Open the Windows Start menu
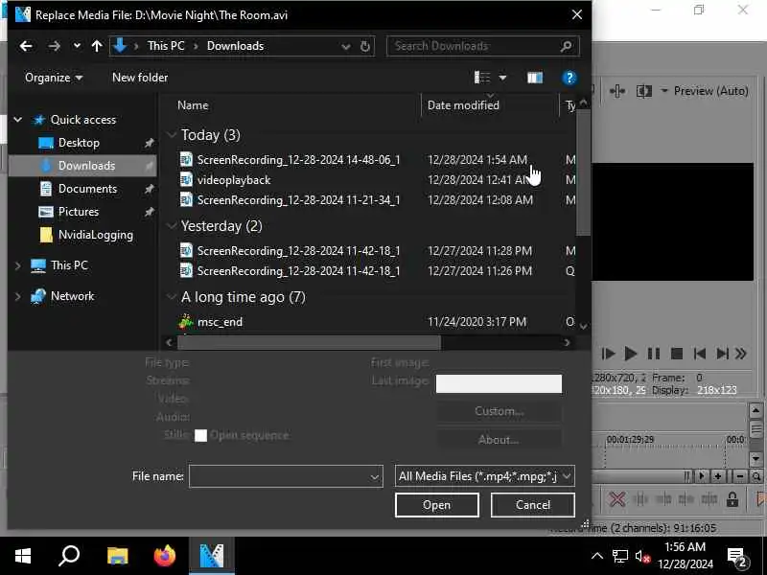This screenshot has width=767, height=575. point(23,556)
